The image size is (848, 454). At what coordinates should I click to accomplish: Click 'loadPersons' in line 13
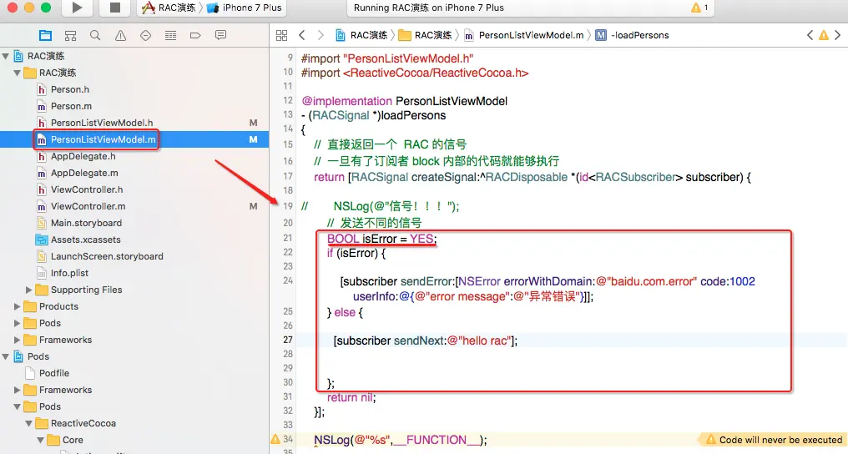414,116
